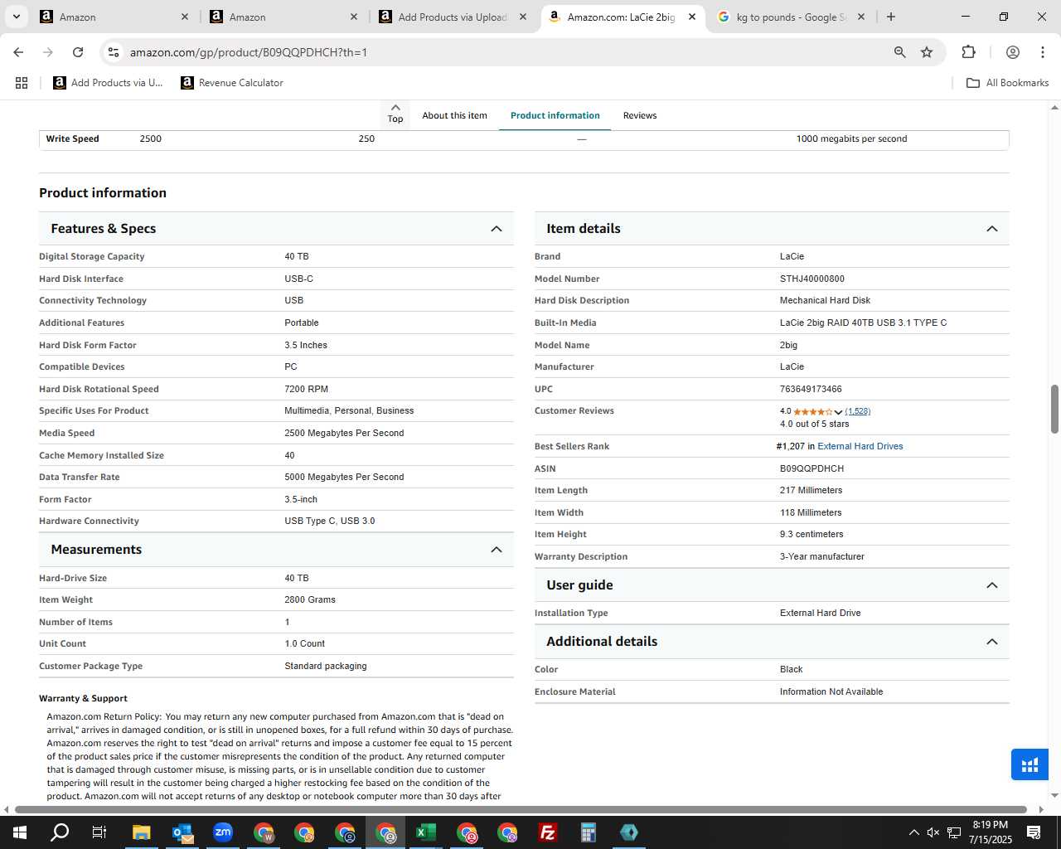1061x849 pixels.
Task: Select the ASIN value B09QQPDHCH
Action: click(x=811, y=468)
